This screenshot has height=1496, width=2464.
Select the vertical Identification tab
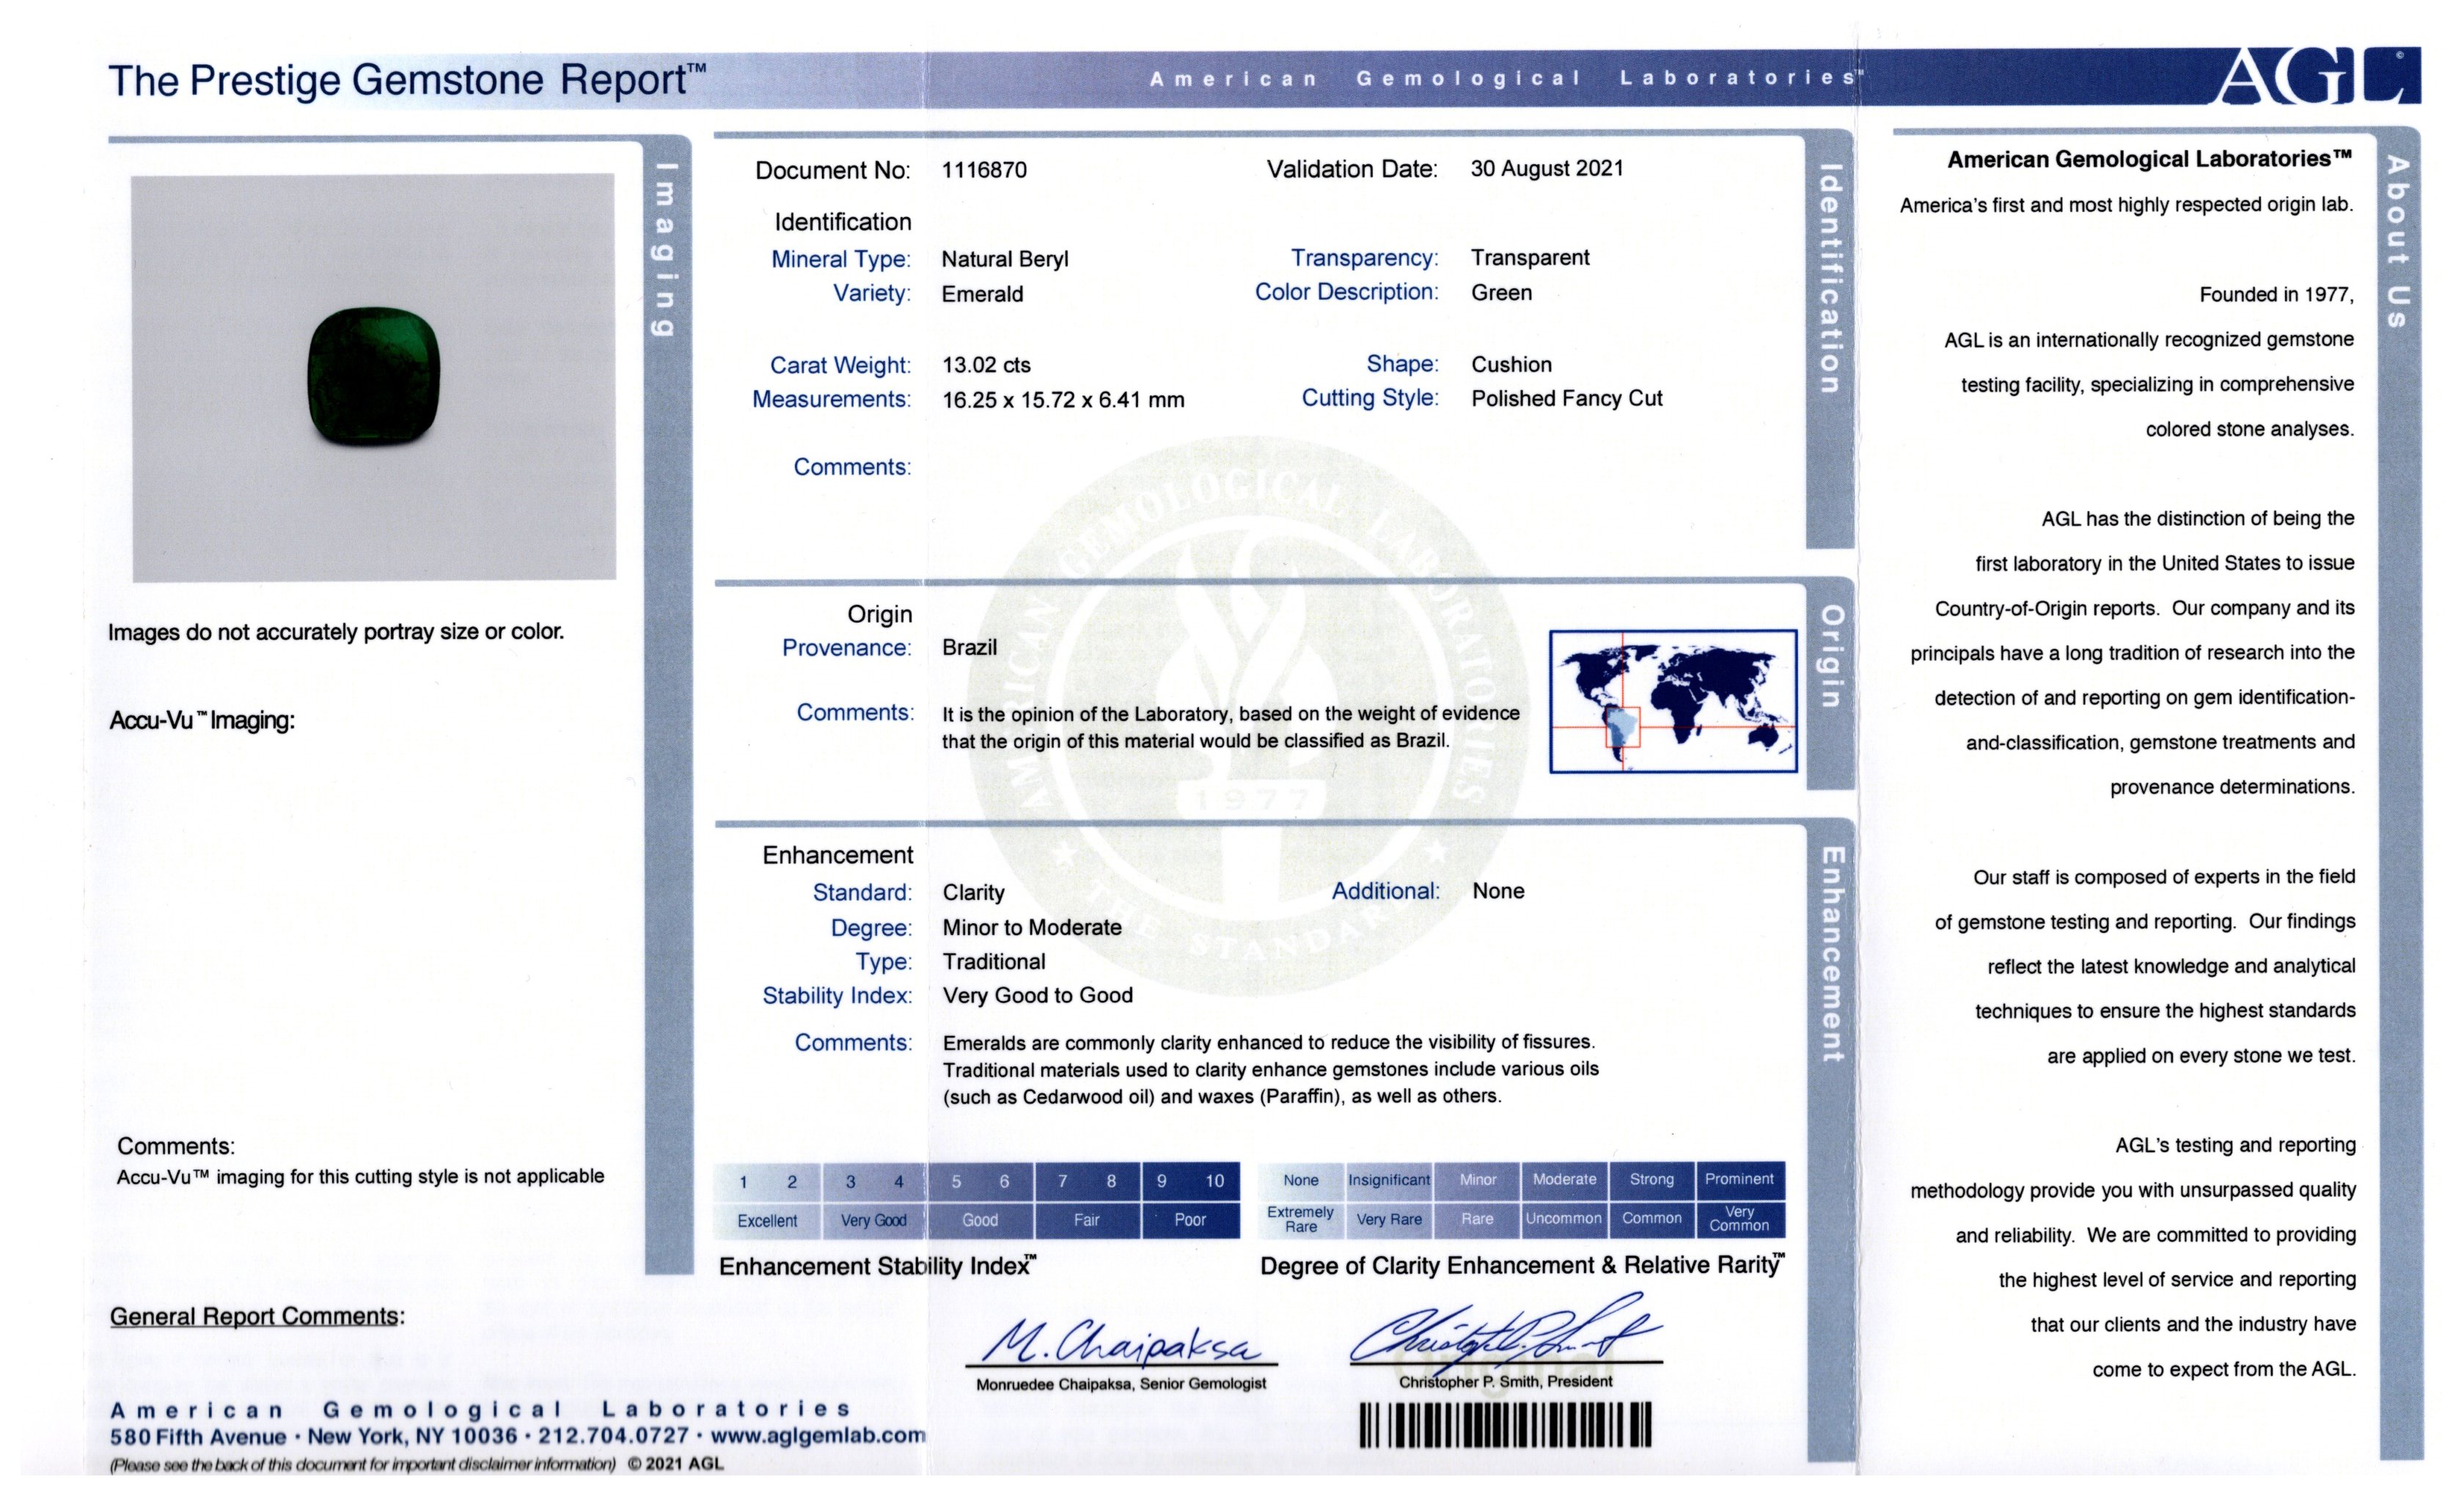click(x=1829, y=280)
